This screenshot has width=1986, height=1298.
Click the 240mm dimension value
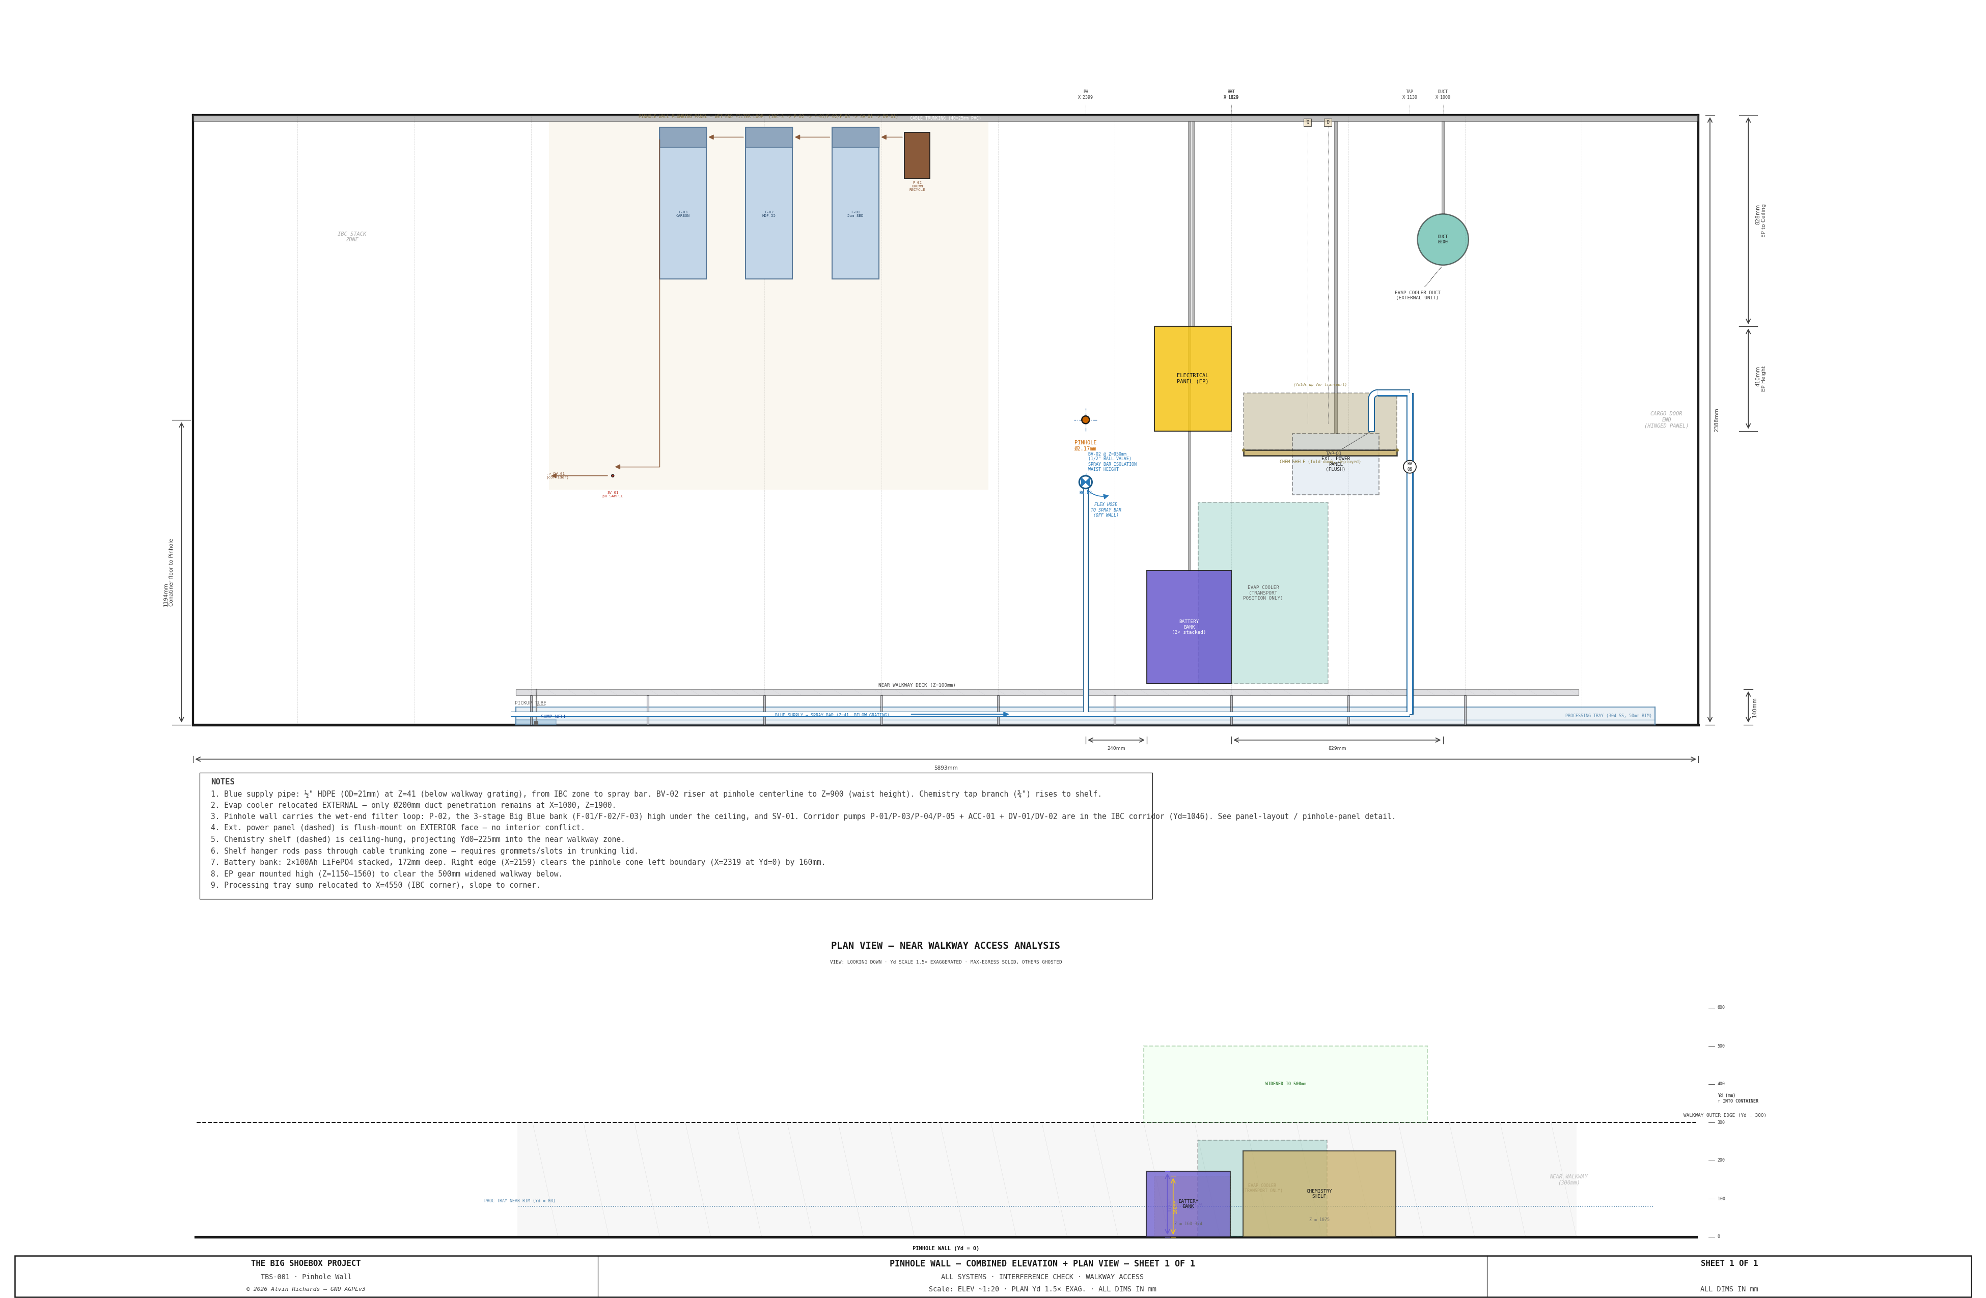[1116, 748]
